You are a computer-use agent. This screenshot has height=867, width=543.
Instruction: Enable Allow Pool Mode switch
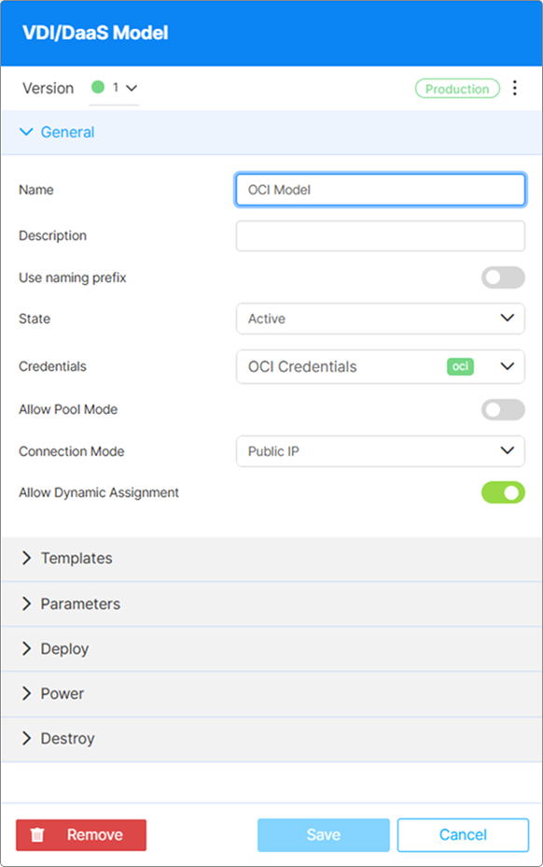click(503, 410)
